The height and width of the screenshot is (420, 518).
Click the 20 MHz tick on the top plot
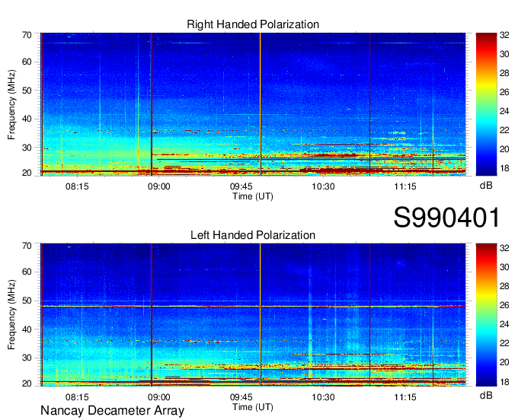27,173
